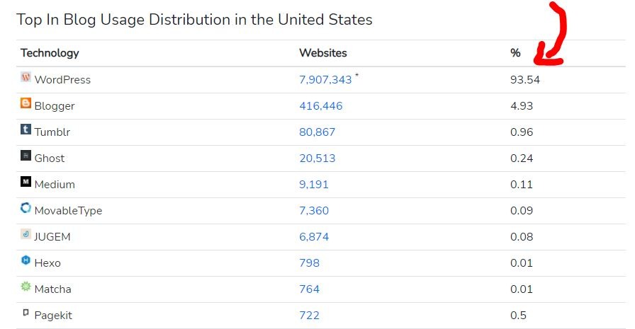Click the blue Hexo hexagon icon

pos(26,261)
